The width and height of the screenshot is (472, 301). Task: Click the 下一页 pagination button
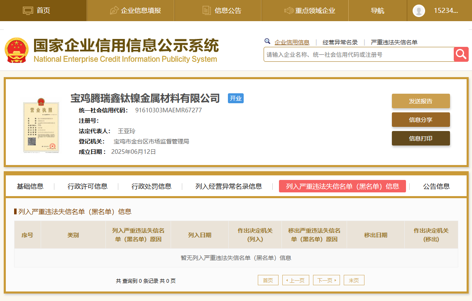pos(326,280)
